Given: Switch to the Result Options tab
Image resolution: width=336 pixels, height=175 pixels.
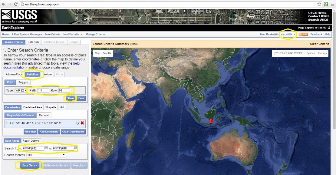Looking at the screenshot, I should [31, 140].
